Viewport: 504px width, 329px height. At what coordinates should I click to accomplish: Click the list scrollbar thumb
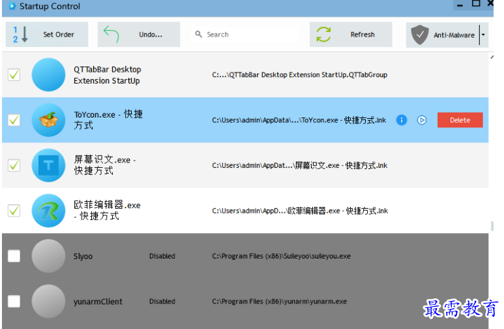coord(492,226)
